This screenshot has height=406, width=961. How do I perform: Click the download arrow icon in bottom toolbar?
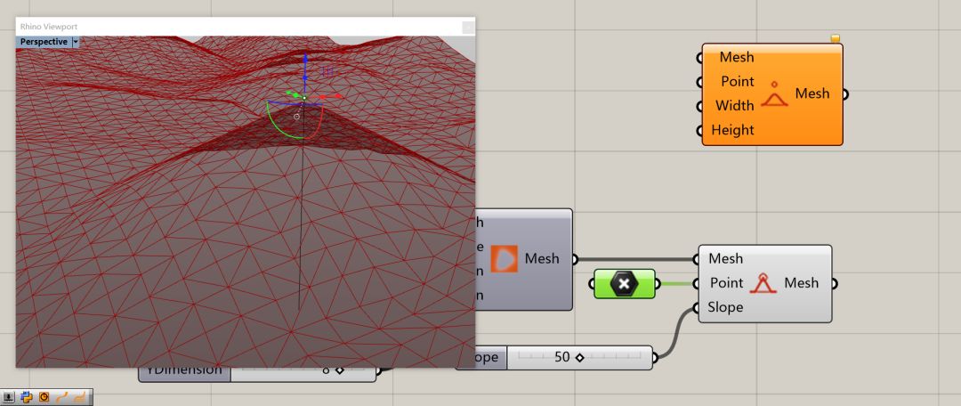coord(9,397)
